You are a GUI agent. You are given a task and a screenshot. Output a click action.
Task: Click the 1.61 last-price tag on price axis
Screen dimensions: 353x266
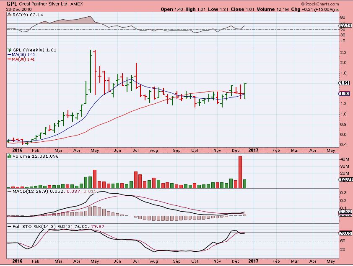point(345,83)
